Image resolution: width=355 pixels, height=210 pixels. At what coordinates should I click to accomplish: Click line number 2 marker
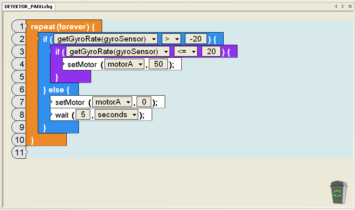coord(20,39)
